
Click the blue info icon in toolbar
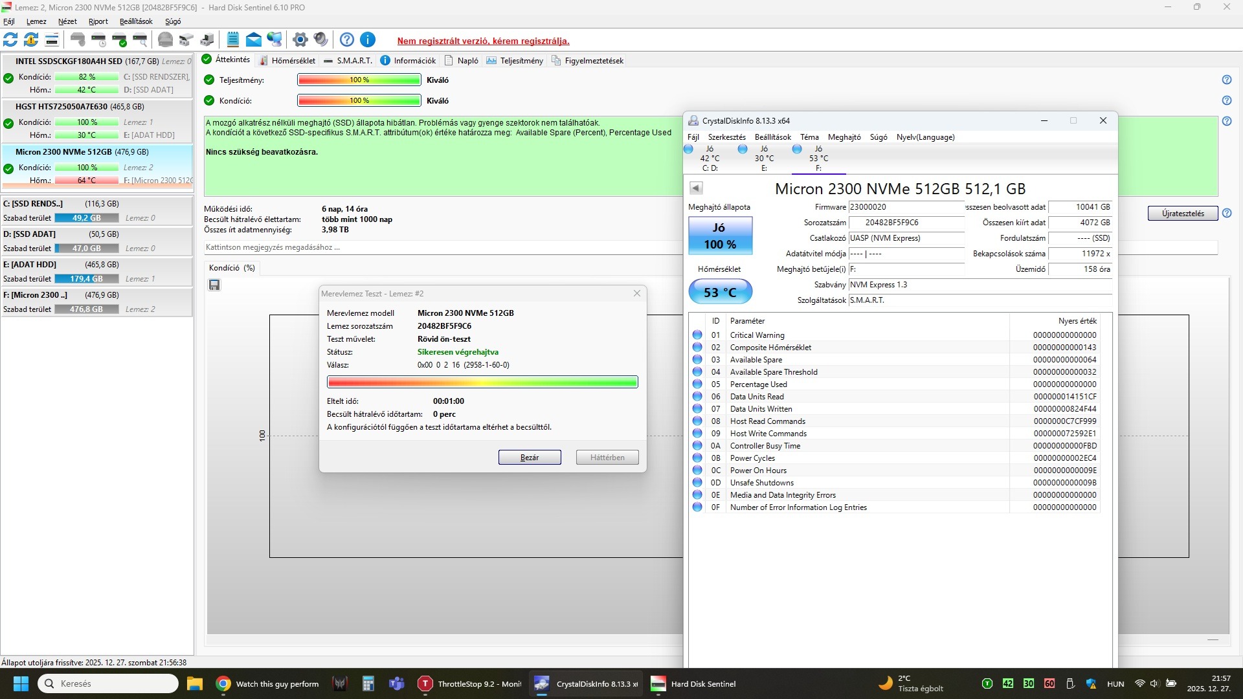point(368,40)
